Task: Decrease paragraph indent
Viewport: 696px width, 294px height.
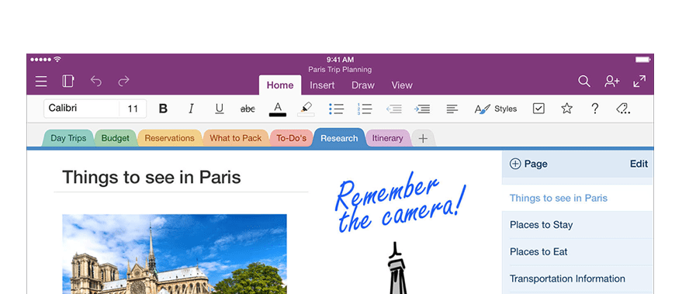Action: 394,109
